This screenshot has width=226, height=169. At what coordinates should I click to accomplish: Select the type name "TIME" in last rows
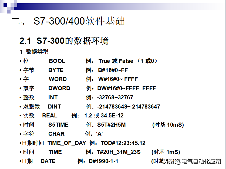pyautogui.click(x=55, y=152)
